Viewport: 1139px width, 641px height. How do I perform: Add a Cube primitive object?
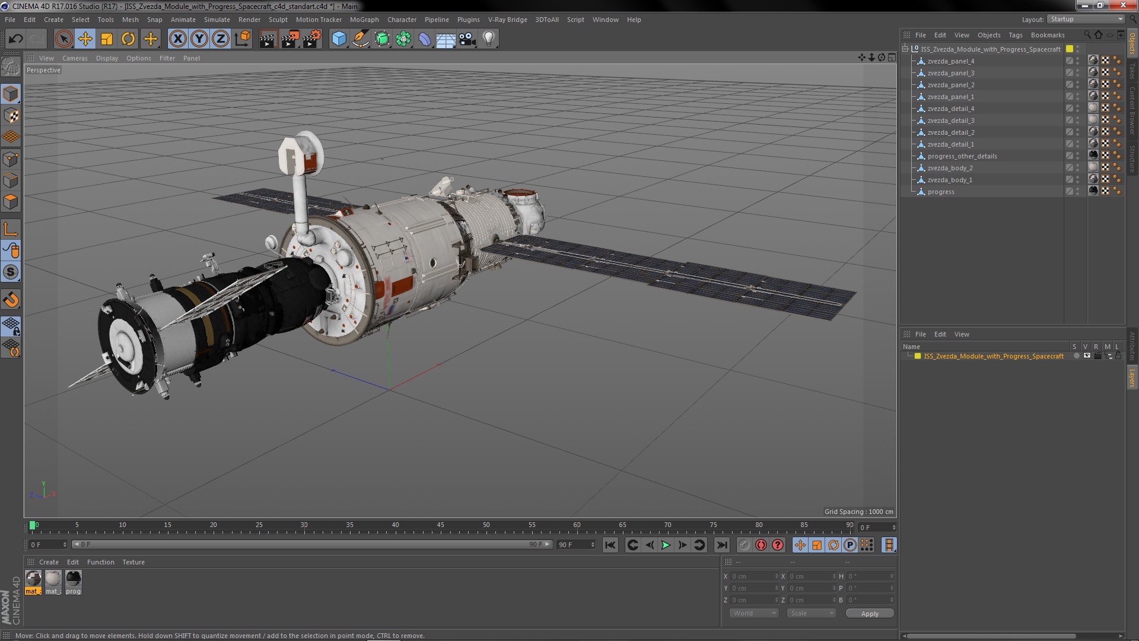(339, 39)
